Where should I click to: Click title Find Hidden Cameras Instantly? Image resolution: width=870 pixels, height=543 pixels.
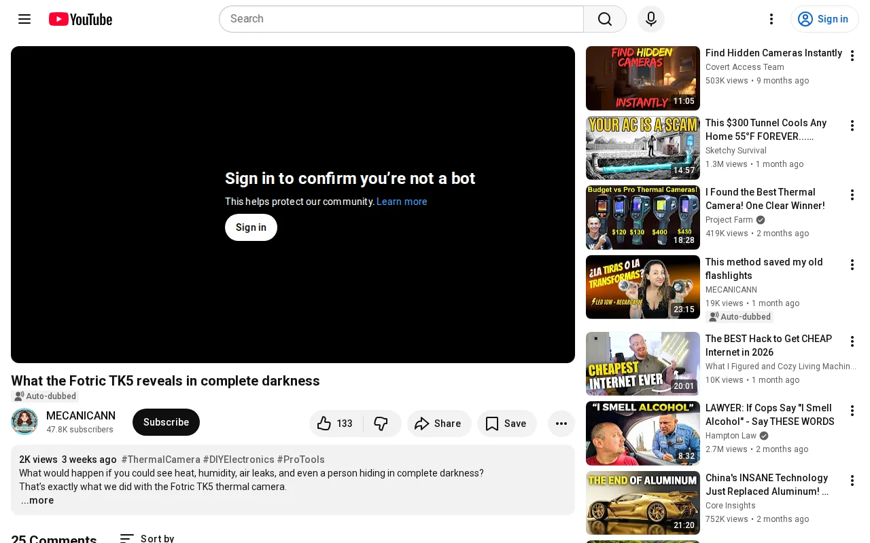[773, 53]
